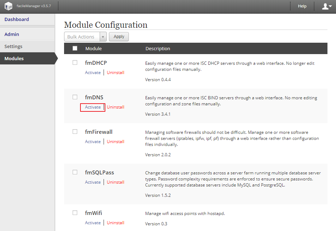Click the Version 3.4.1 text
This screenshot has width=336, height=231.
(x=158, y=114)
